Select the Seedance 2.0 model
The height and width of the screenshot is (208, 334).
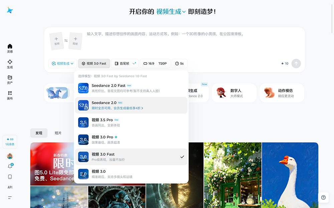(x=131, y=105)
